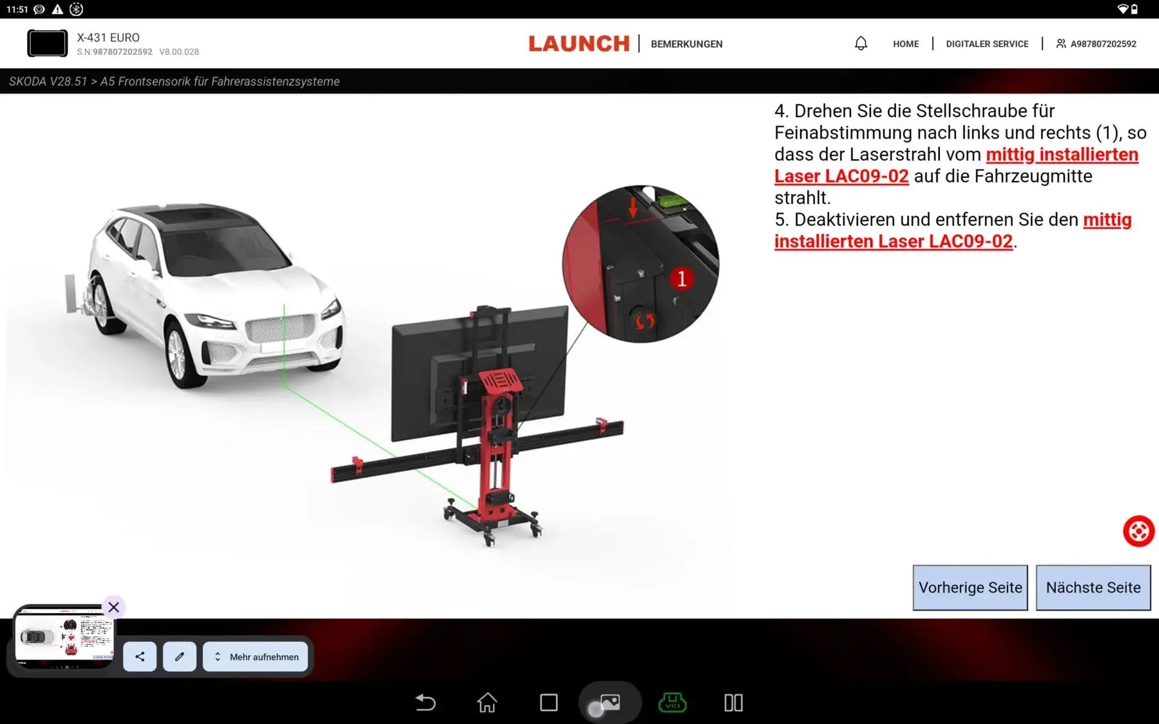The height and width of the screenshot is (724, 1159).
Task: Annotate screenshot with the pencil icon
Action: click(x=179, y=656)
